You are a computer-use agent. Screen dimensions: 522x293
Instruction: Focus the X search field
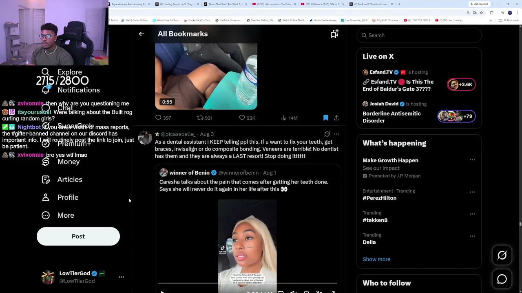coord(419,35)
